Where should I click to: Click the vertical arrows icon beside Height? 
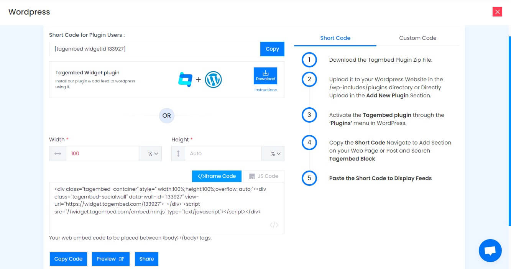coord(178,153)
